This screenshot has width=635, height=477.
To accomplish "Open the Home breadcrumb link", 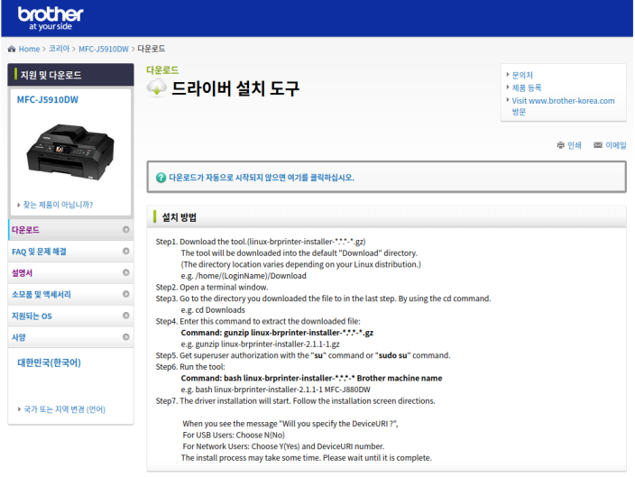I will click(29, 49).
